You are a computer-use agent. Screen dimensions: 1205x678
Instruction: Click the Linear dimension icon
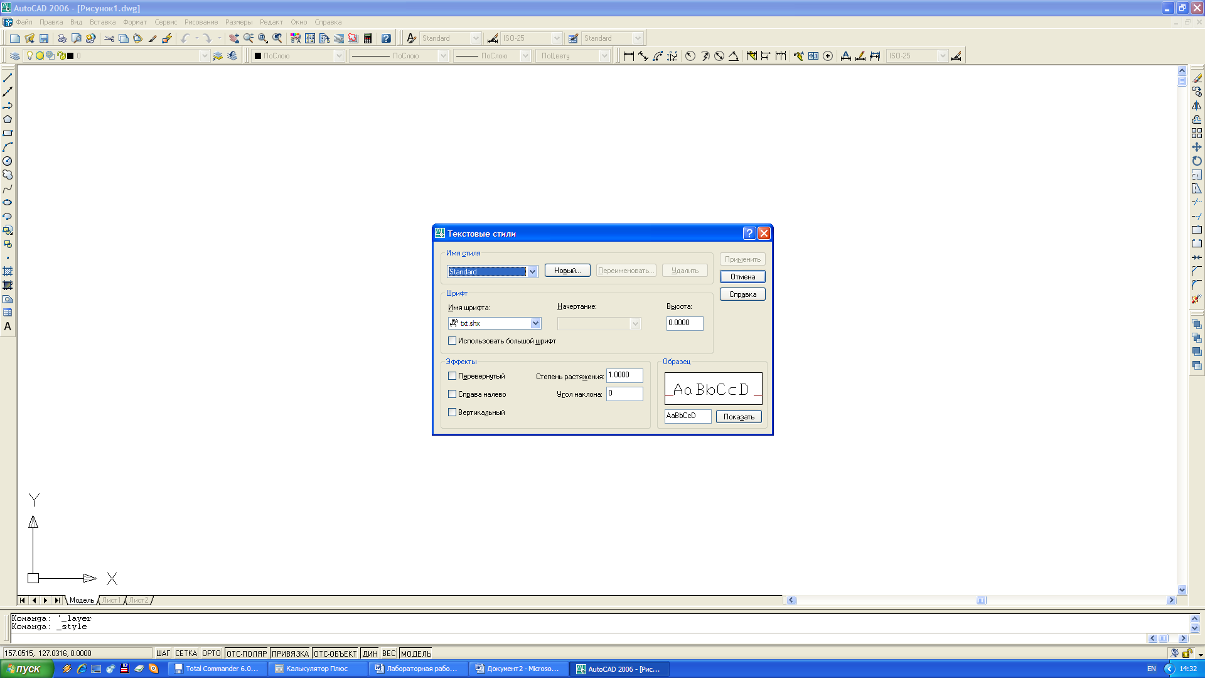pyautogui.click(x=628, y=56)
